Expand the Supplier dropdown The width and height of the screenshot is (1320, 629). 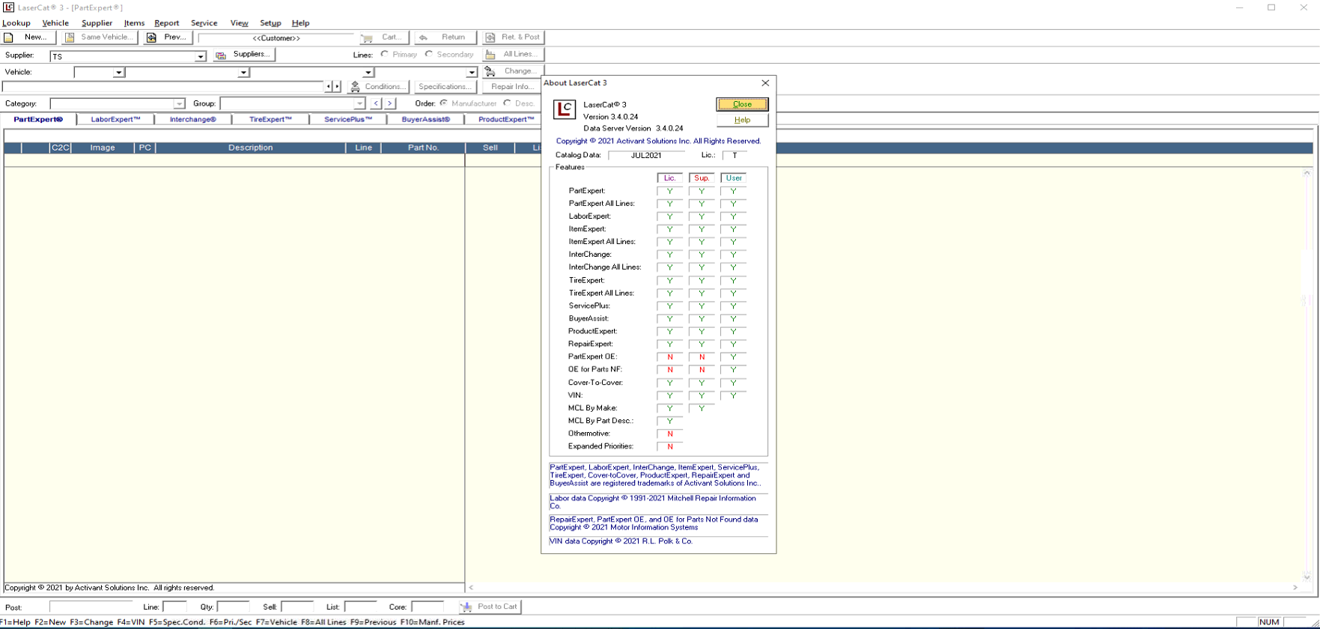coord(201,57)
